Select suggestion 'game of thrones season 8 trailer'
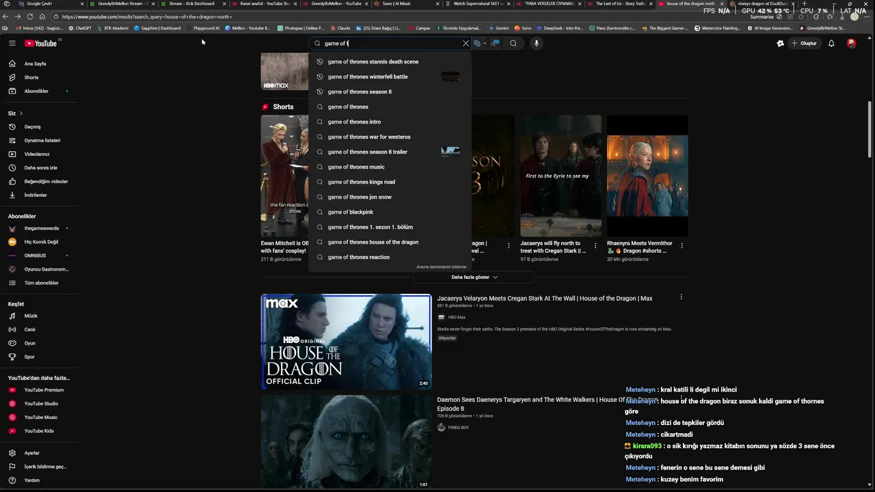This screenshot has width=875, height=492. 390,152
